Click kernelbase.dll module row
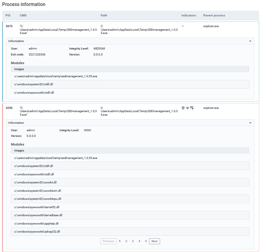Image resolution: width=263 pixels, height=252 pixels. pyautogui.click(x=130, y=215)
